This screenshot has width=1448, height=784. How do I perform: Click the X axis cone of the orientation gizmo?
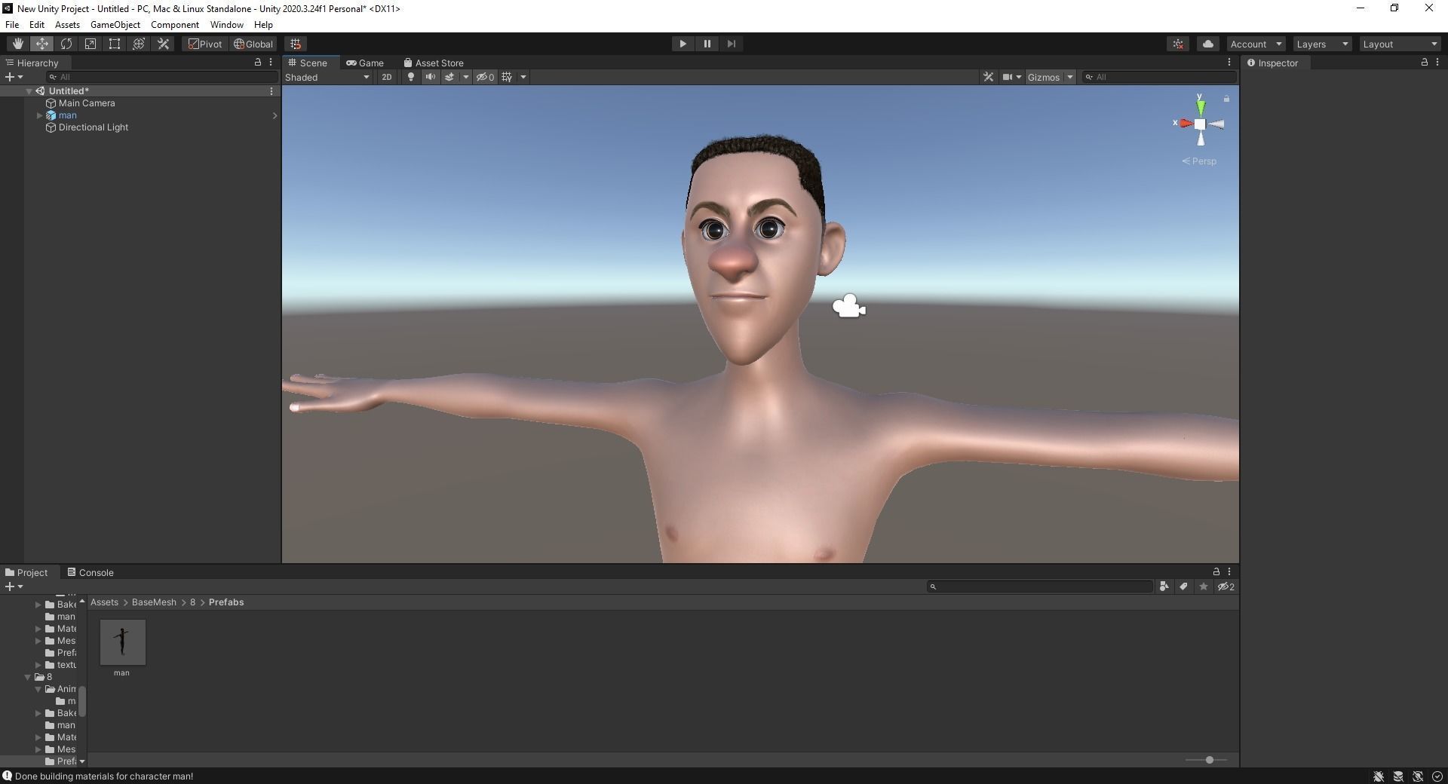click(1186, 124)
